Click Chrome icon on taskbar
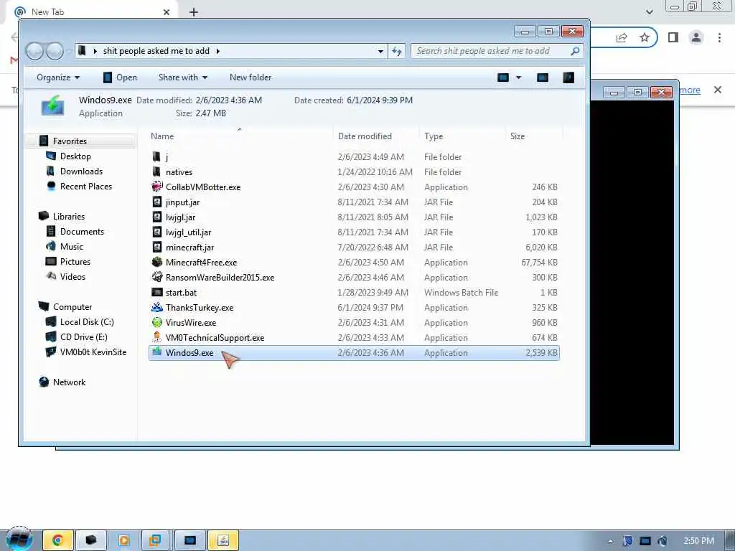 pyautogui.click(x=57, y=540)
